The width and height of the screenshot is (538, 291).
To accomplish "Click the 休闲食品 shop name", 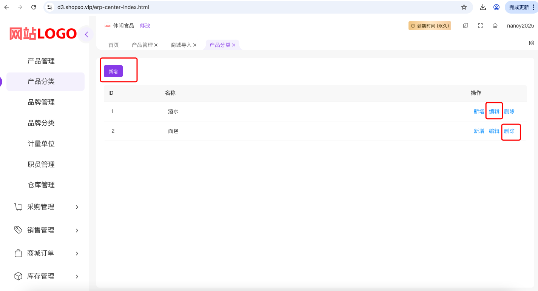I will (x=124, y=26).
